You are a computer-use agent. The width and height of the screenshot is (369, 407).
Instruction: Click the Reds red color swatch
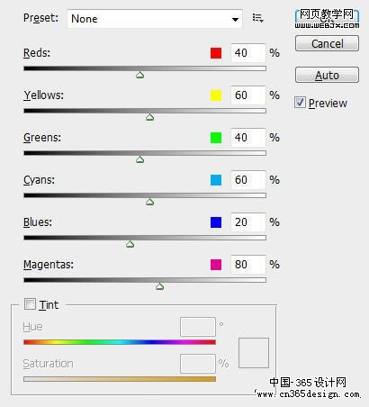(x=216, y=53)
